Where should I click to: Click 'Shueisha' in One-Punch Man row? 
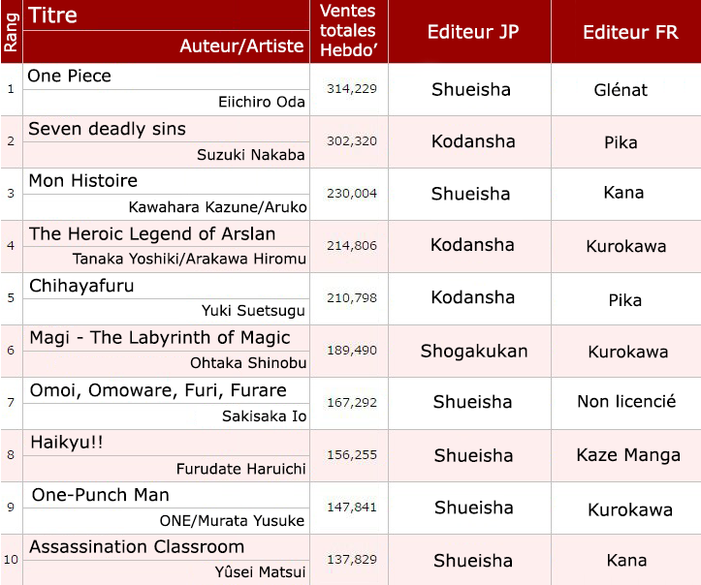[x=473, y=508]
